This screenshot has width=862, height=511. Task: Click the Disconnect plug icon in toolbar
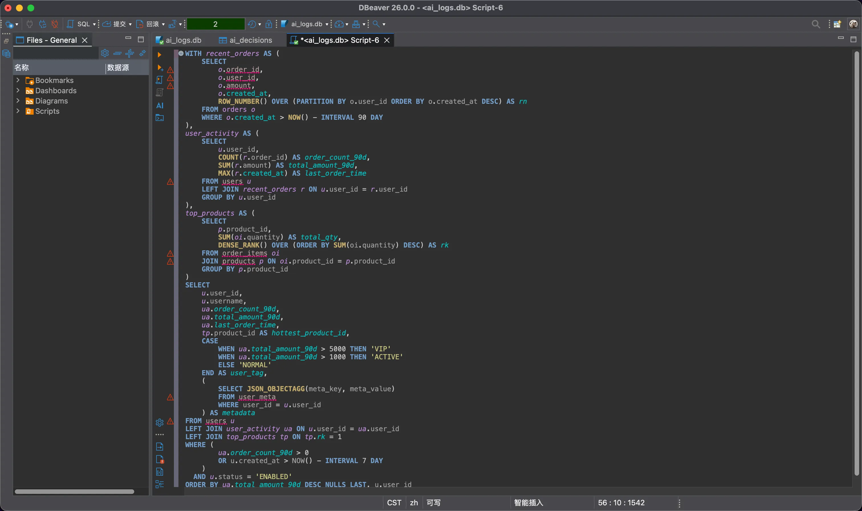pos(55,24)
